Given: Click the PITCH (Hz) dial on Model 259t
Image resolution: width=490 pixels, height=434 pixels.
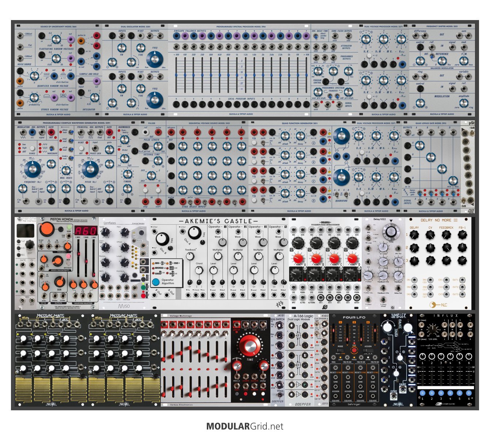Looking at the screenshot, I should pos(90,169).
